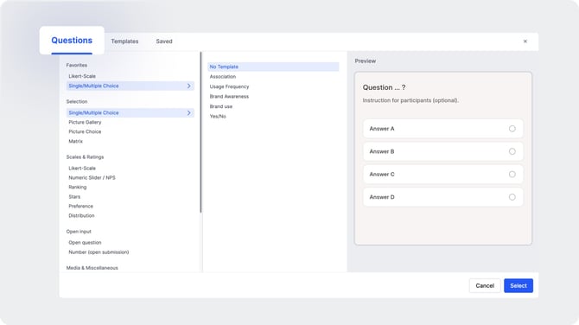Click the Media & Miscellaneous section heading
Image resolution: width=579 pixels, height=325 pixels.
coord(92,268)
